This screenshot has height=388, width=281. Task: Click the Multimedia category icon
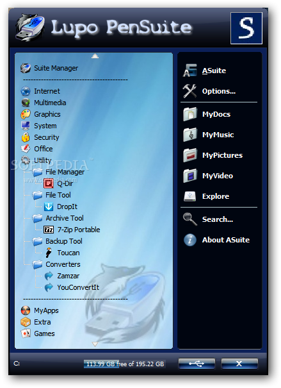[x=26, y=103]
